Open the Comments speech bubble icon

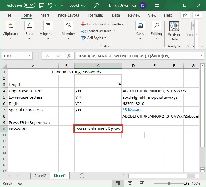point(198,15)
